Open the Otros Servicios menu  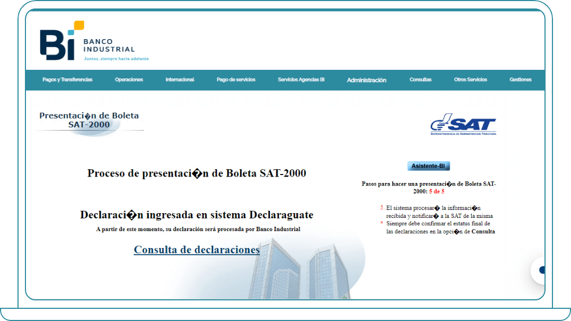click(470, 79)
